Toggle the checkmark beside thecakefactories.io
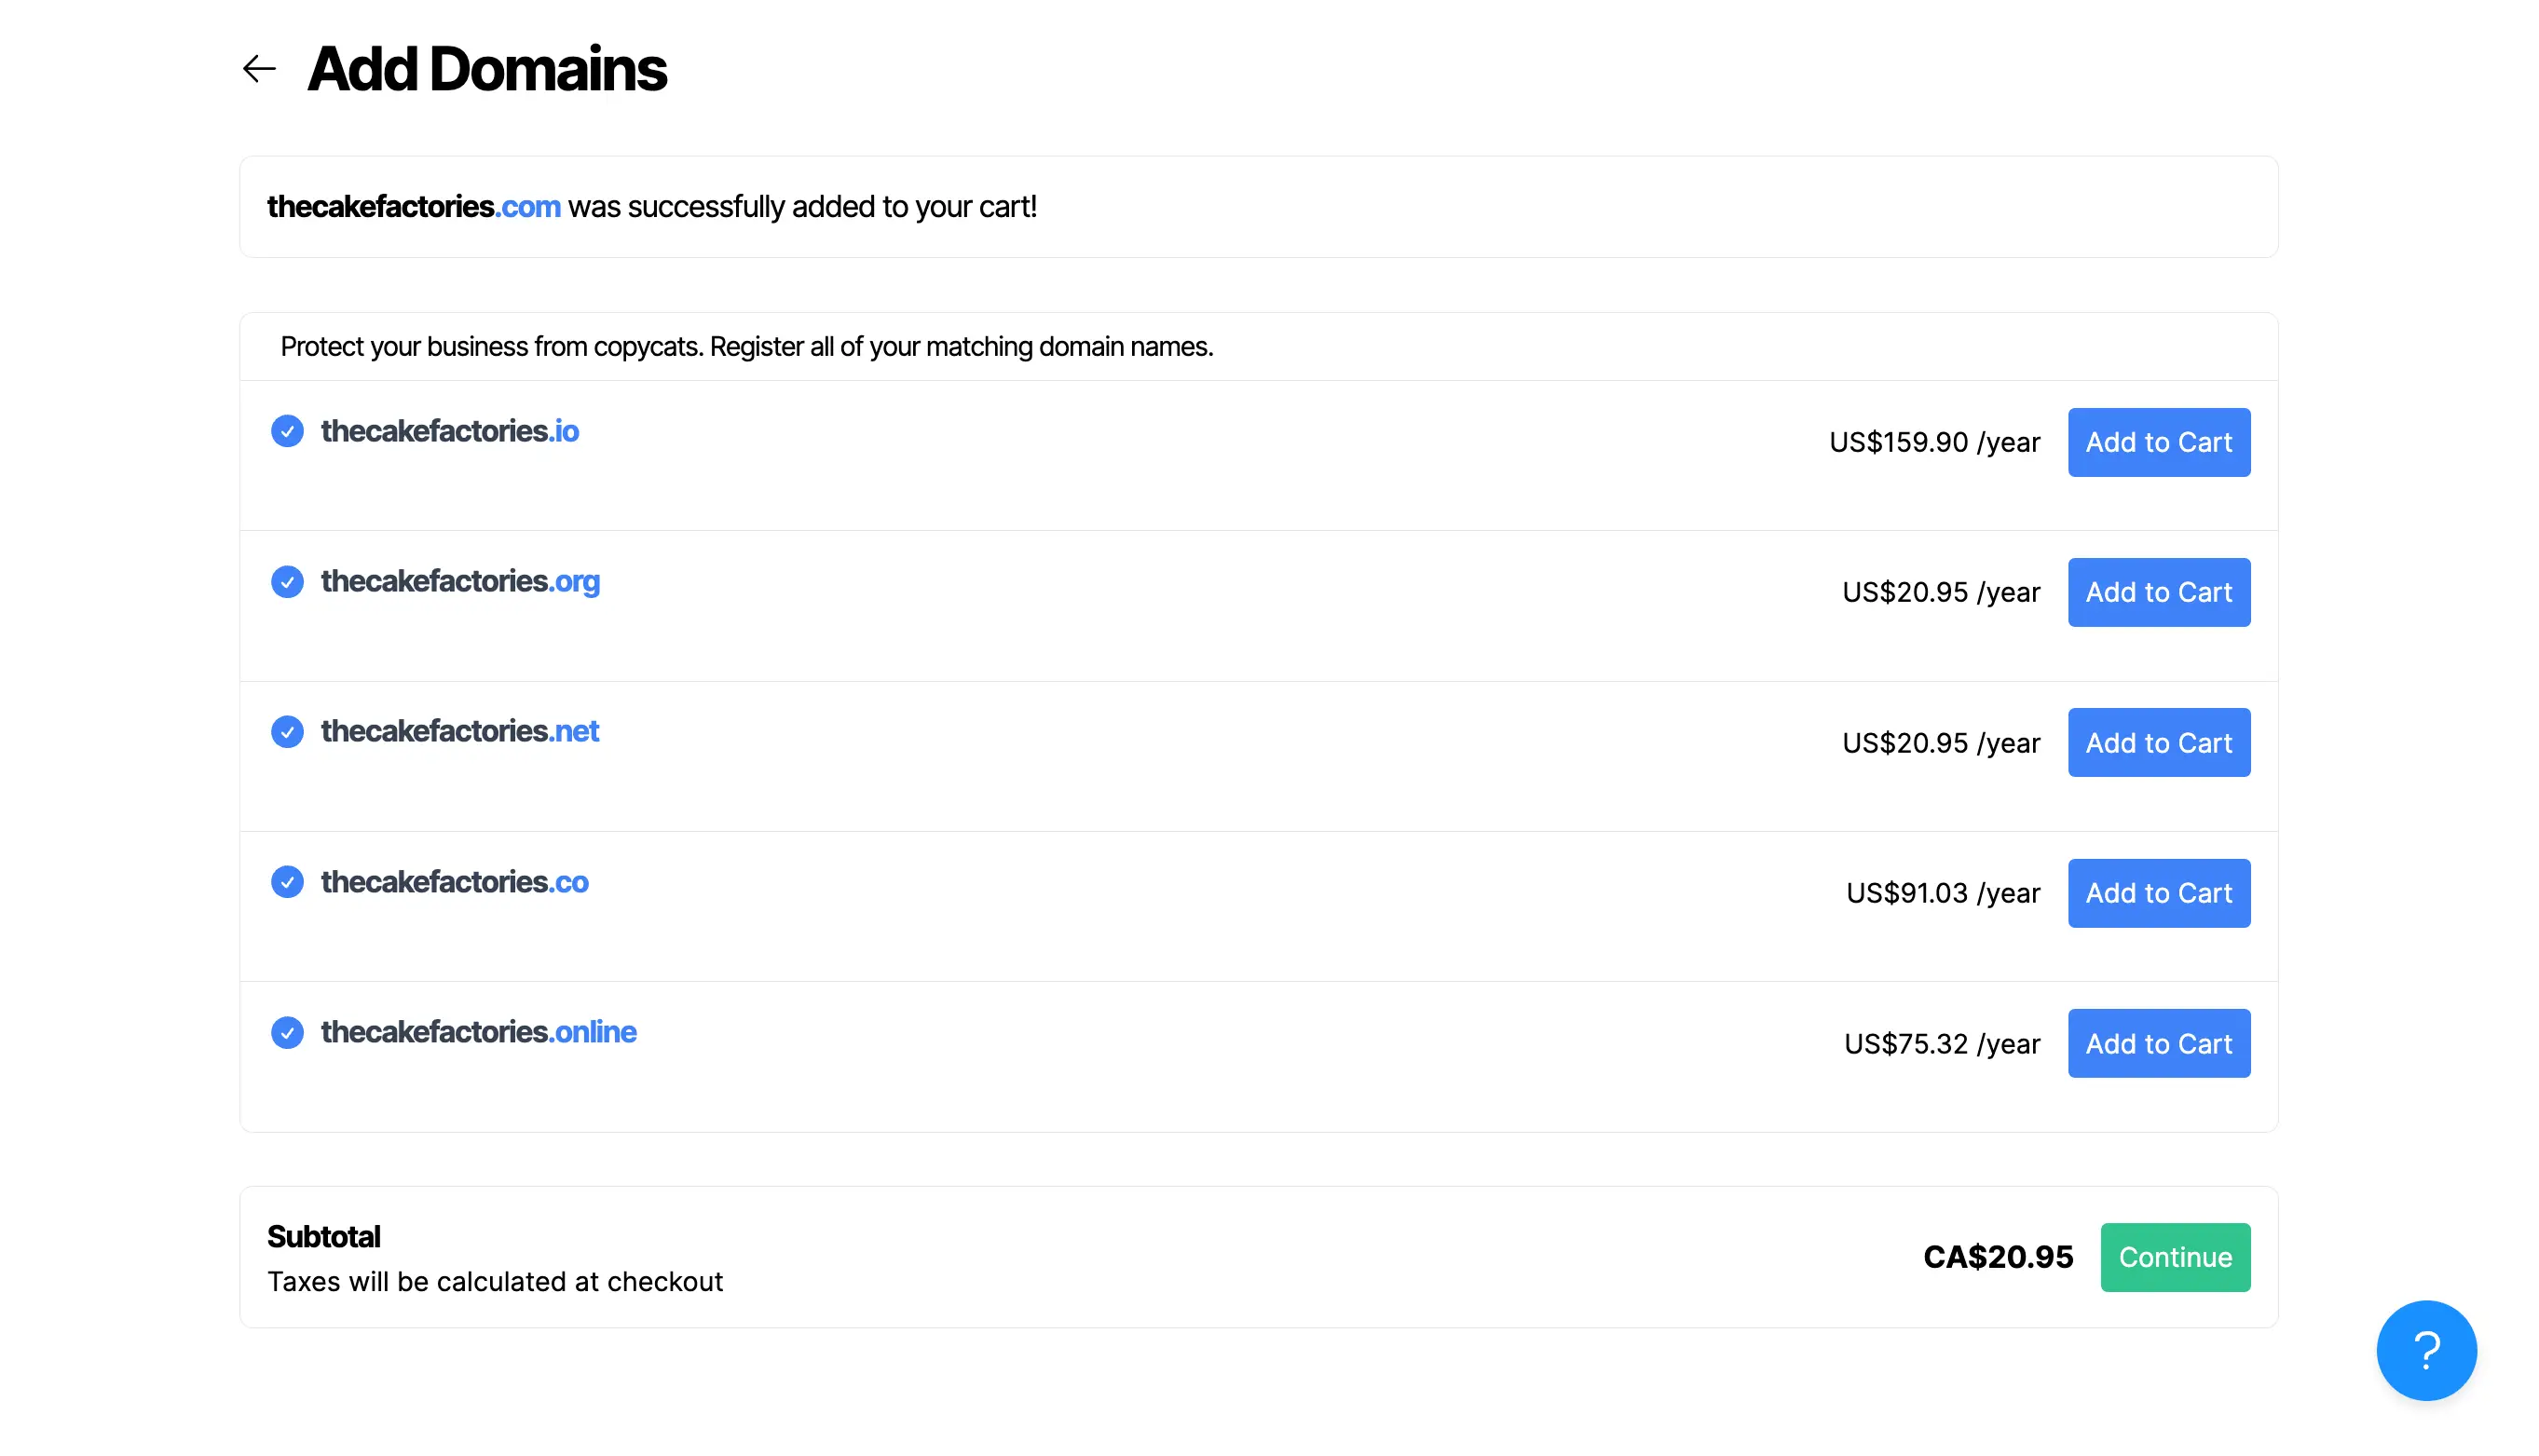Screen dimensions: 2539x1456 pyautogui.click(x=287, y=432)
